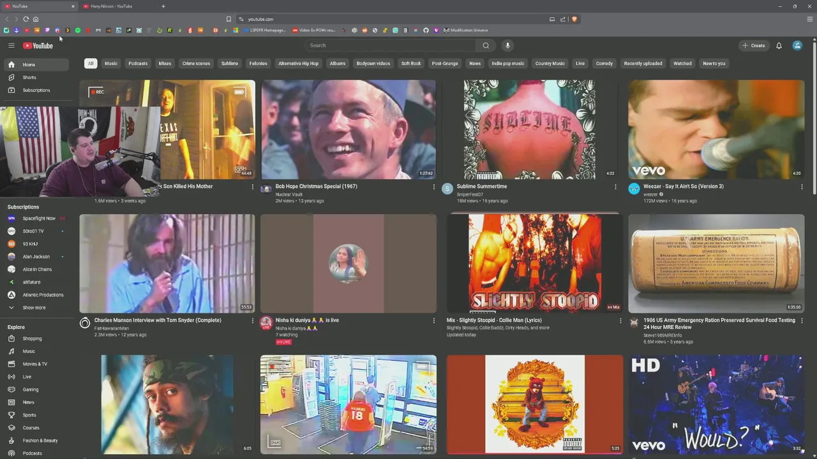Open the notifications bell
This screenshot has height=459, width=817.
pyautogui.click(x=779, y=45)
